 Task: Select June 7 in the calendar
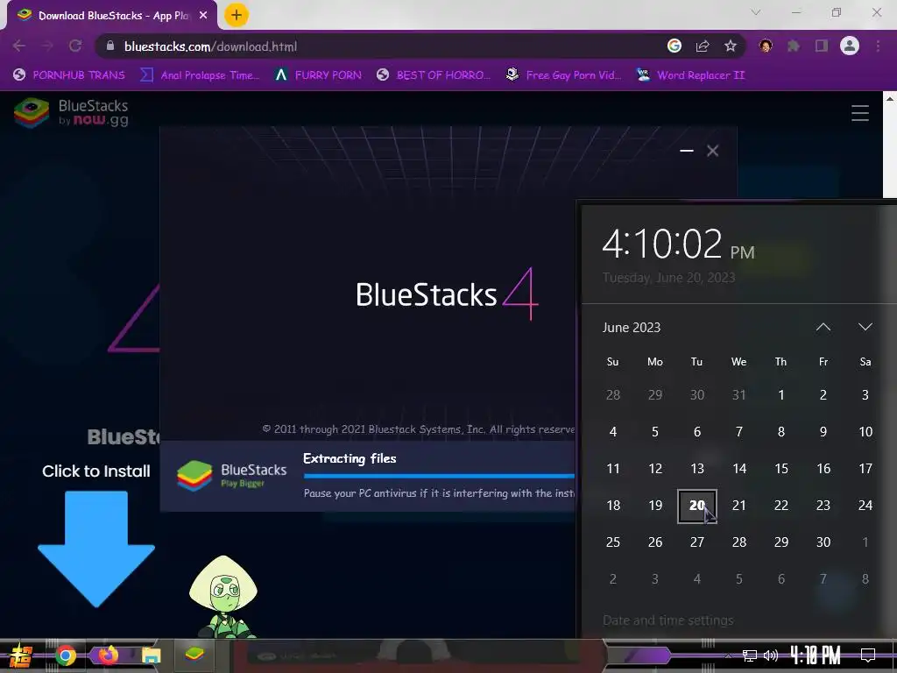(739, 431)
